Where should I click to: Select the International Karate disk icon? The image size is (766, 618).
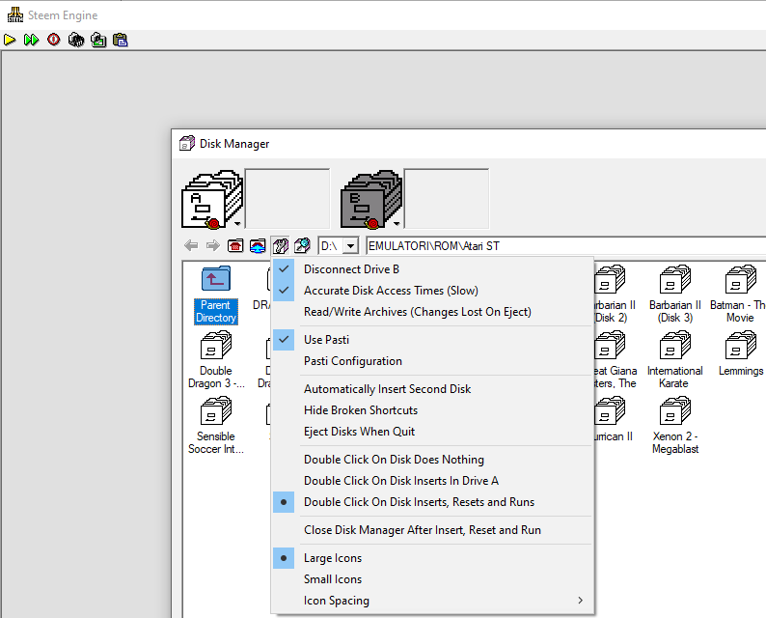coord(675,345)
